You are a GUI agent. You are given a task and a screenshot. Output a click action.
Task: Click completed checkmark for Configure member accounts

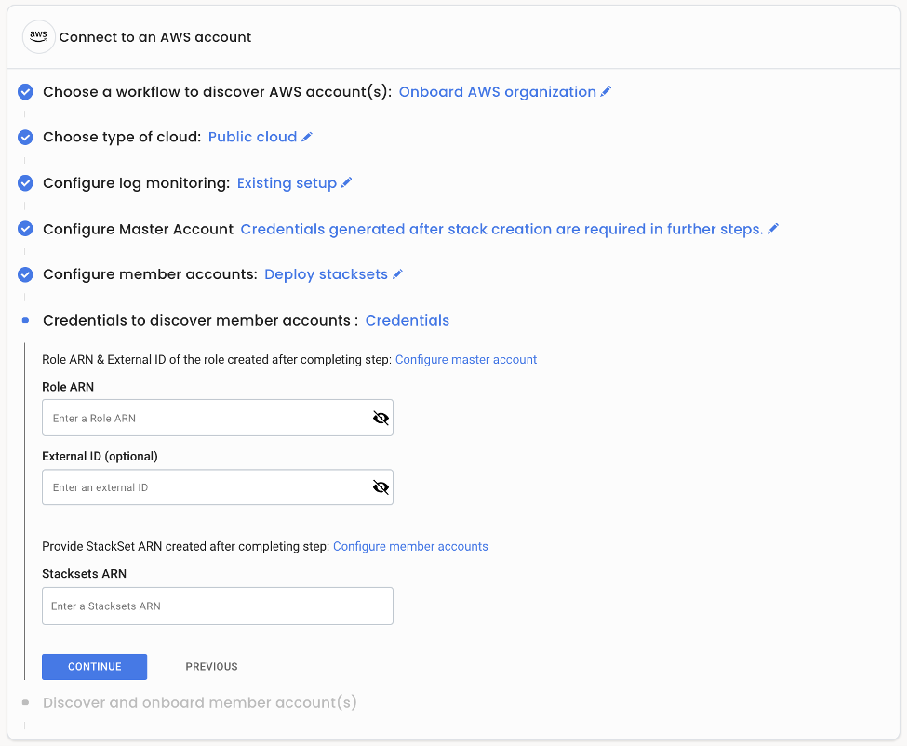25,274
